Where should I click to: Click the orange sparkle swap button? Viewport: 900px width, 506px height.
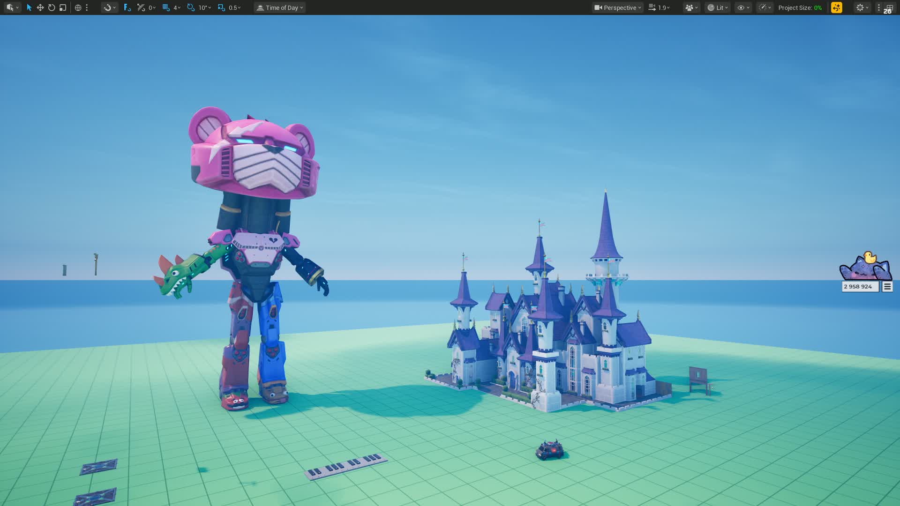(x=837, y=7)
